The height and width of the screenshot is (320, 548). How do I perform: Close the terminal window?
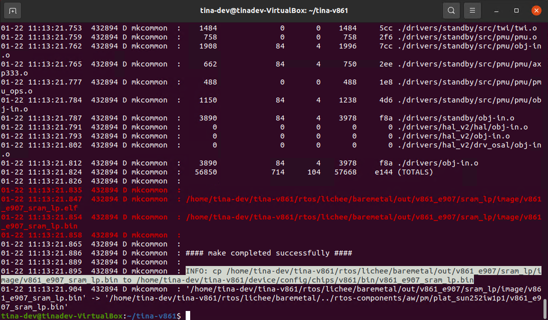(x=536, y=10)
